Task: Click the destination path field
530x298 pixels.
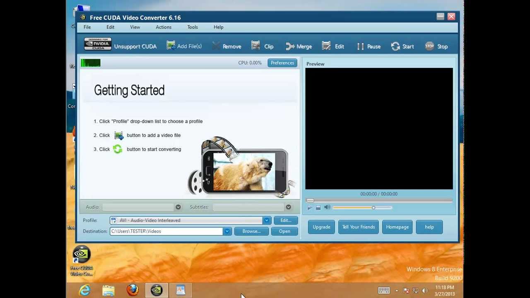Action: 166,231
